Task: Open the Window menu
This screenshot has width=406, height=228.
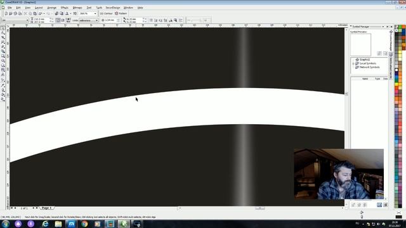Action: pyautogui.click(x=128, y=8)
